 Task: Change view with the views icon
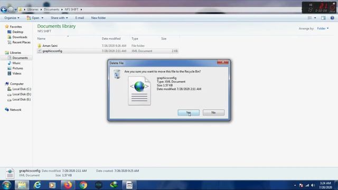point(310,18)
